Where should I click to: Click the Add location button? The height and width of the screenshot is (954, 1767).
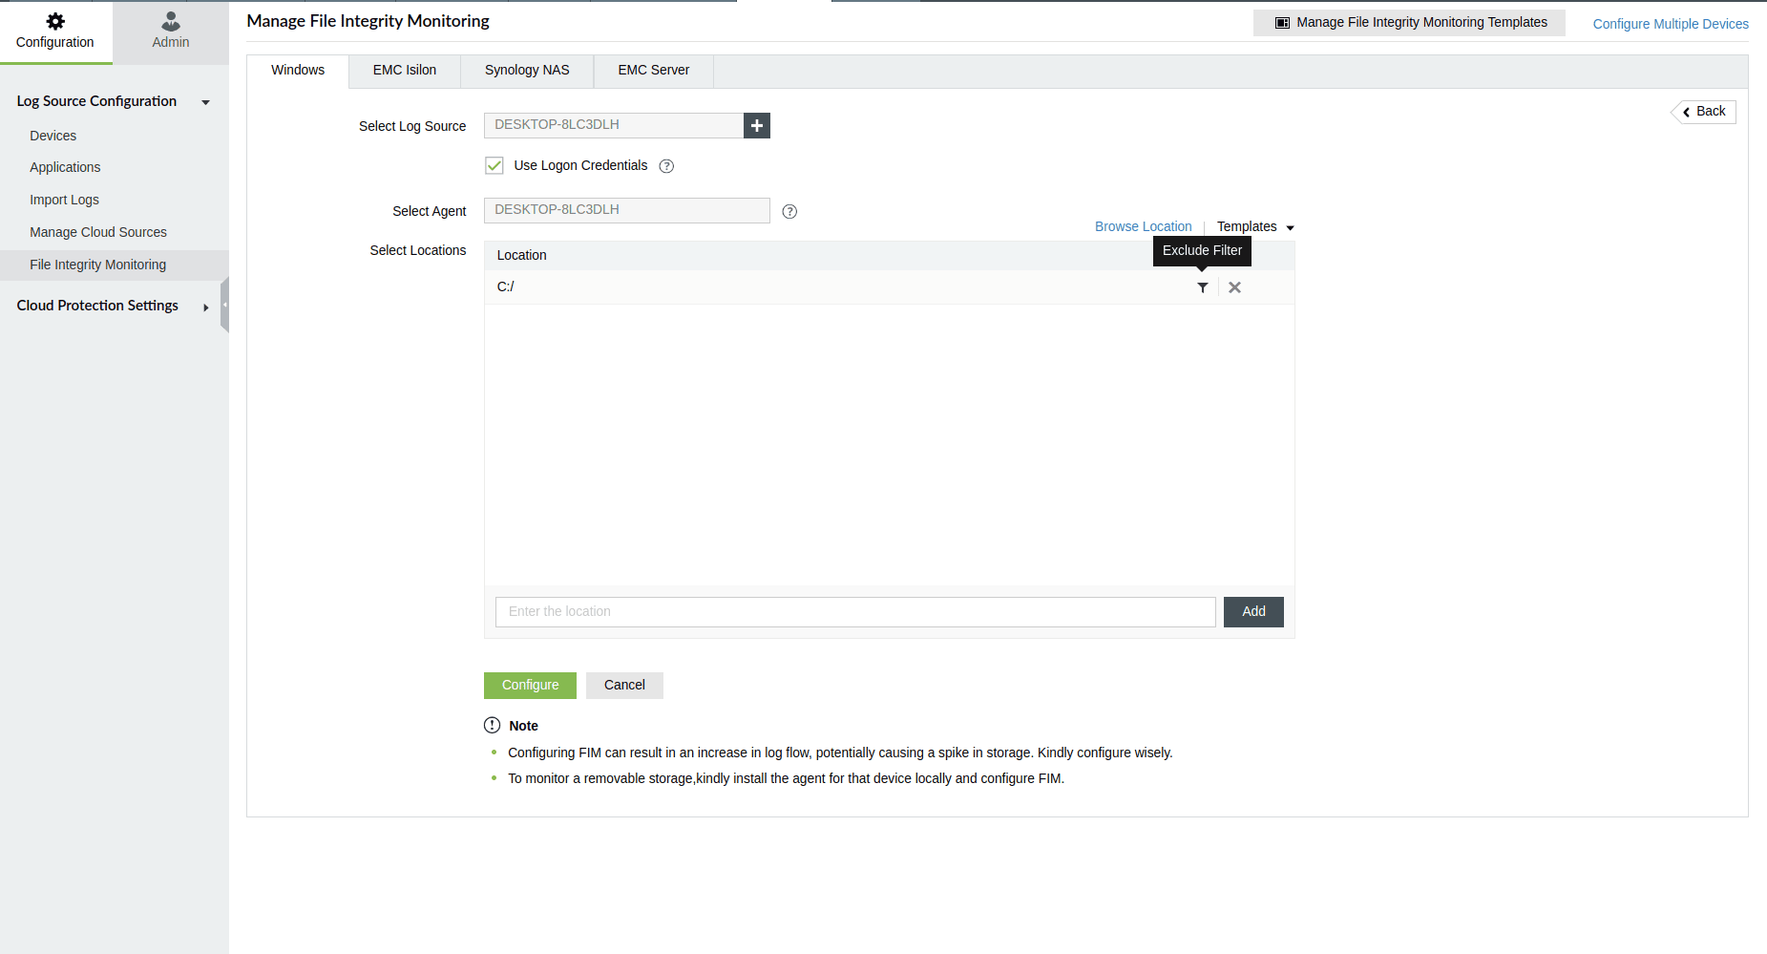(x=1253, y=612)
